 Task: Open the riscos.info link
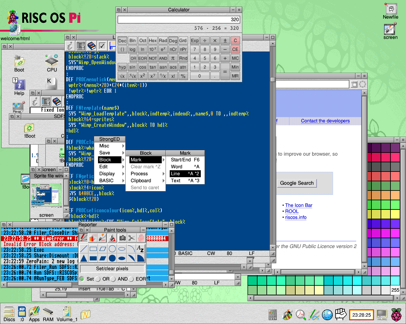click(x=296, y=217)
